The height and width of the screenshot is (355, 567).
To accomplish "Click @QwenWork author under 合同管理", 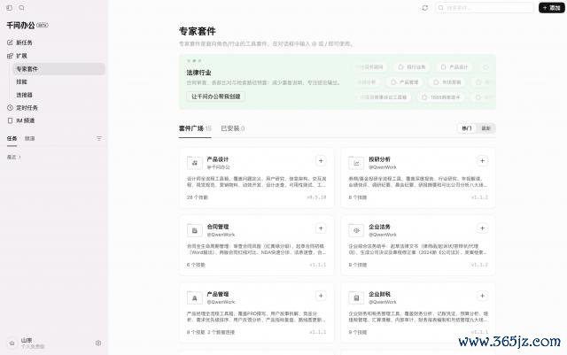I will [x=221, y=235].
